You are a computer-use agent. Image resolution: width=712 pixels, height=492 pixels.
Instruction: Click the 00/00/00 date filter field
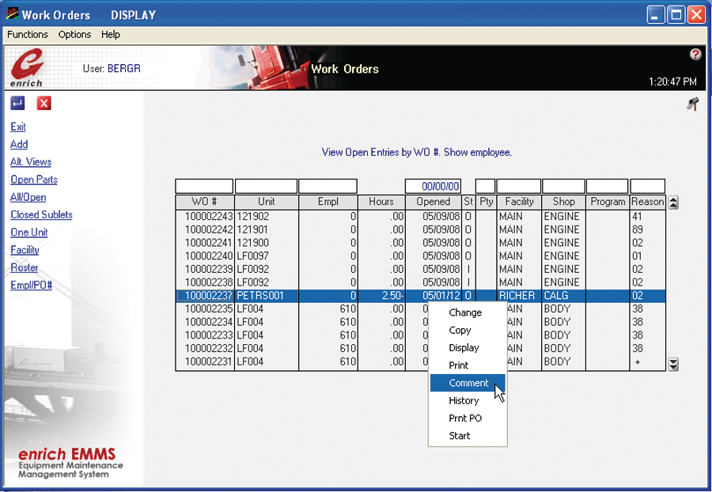(x=433, y=185)
